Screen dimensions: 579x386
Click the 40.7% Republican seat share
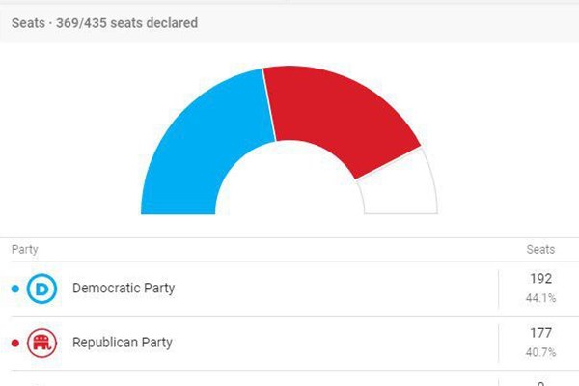click(x=540, y=351)
